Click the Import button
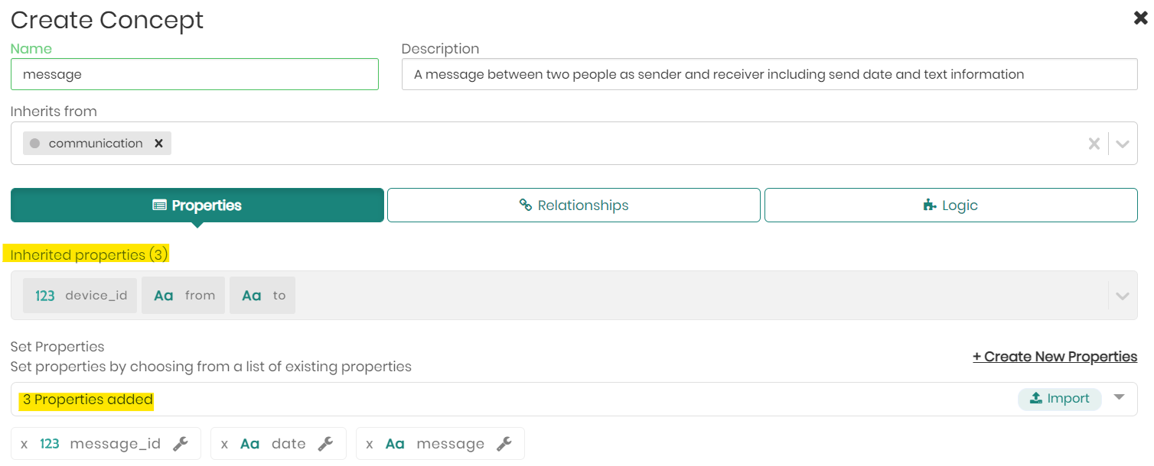 coord(1059,399)
